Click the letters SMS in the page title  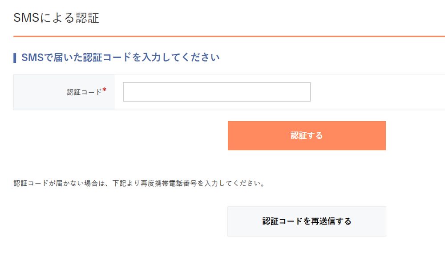26,18
